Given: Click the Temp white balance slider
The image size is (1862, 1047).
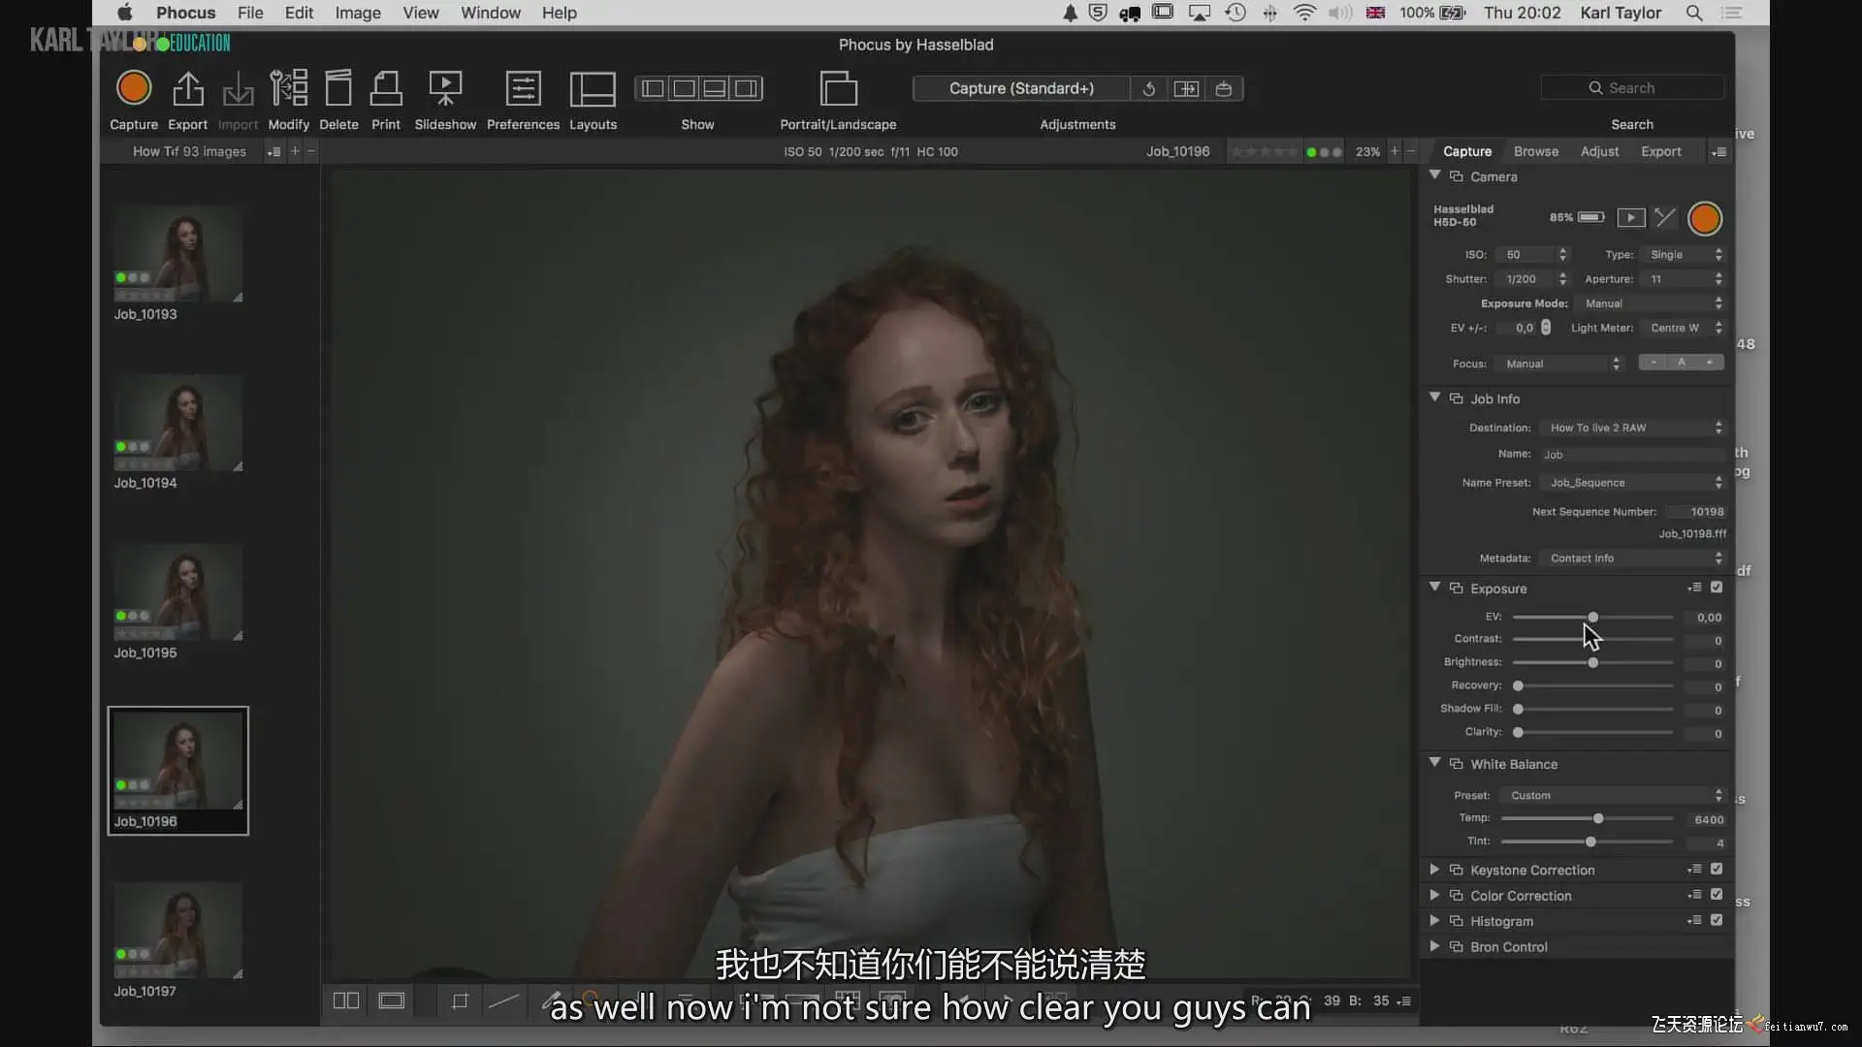Looking at the screenshot, I should (1598, 819).
